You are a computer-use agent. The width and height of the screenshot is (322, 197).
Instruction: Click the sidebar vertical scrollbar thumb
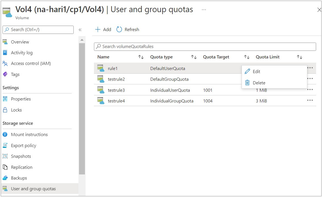(x=82, y=109)
